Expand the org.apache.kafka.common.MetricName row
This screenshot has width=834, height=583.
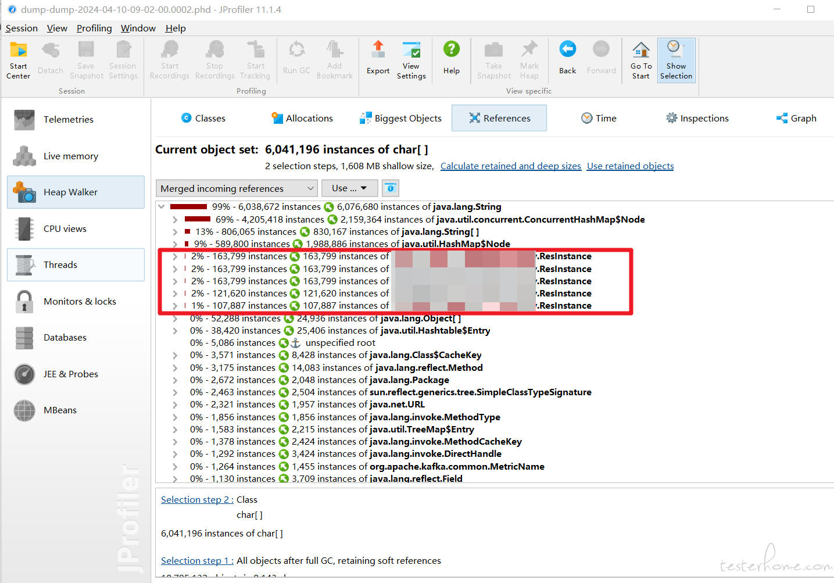[175, 466]
